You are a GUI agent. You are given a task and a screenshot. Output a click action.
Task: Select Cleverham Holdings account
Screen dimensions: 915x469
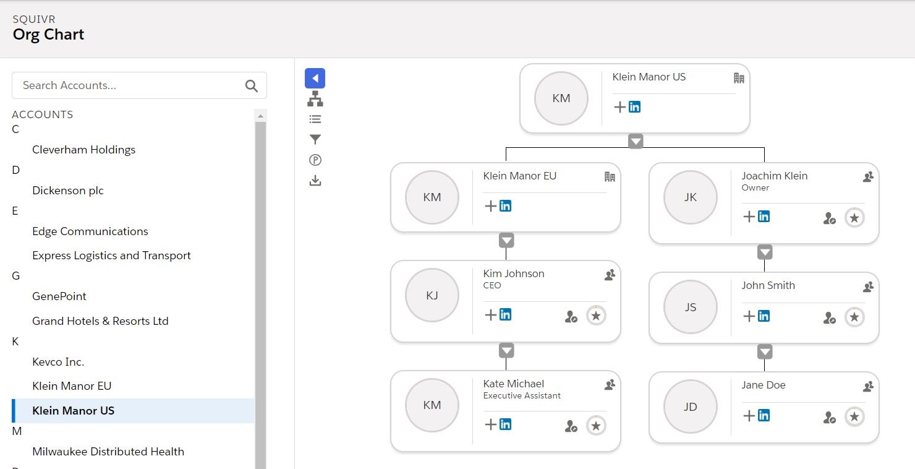coord(83,150)
